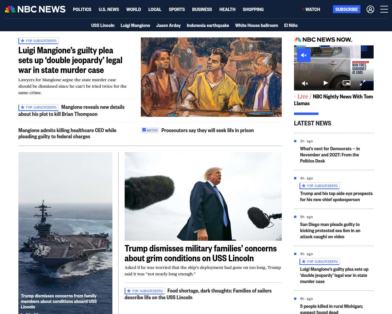392x314 pixels.
Task: Open the World menu item
Action: point(134,10)
